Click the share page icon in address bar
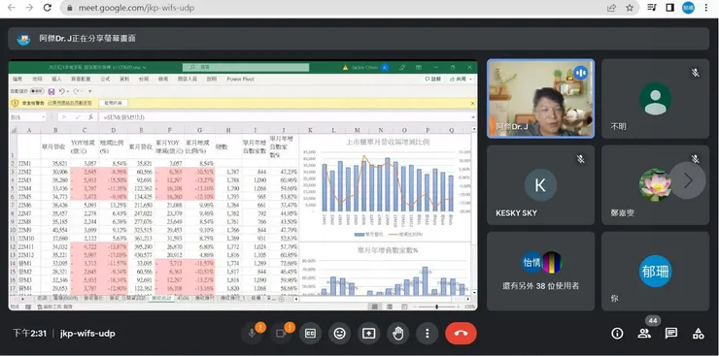This screenshot has height=356, width=719. pyautogui.click(x=611, y=8)
